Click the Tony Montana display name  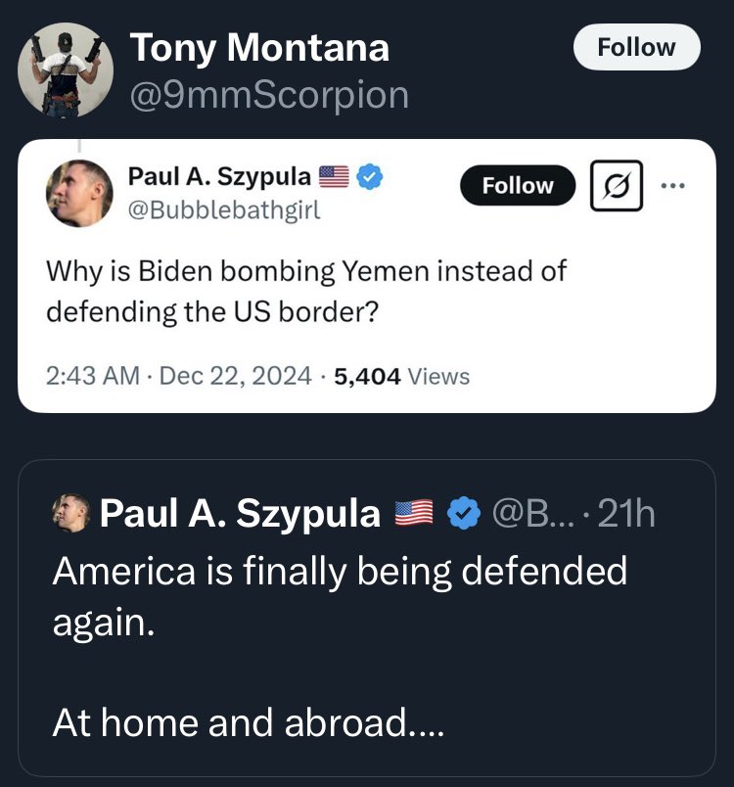259,48
